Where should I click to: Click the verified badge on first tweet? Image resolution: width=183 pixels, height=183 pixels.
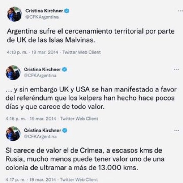(x=67, y=11)
